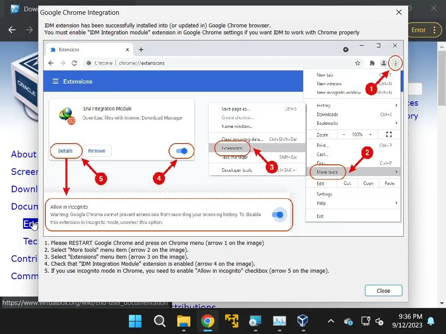446x334 pixels.
Task: Click the cloud sync tray icon
Action: pos(348,321)
